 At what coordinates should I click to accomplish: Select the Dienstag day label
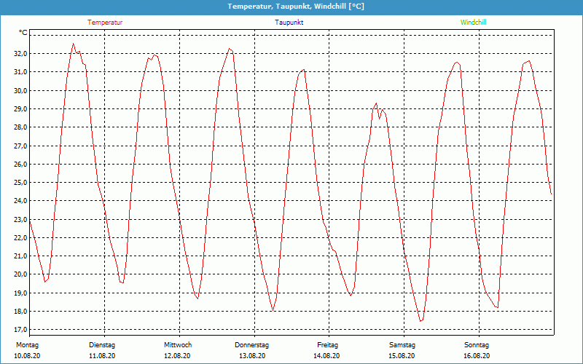click(x=102, y=345)
